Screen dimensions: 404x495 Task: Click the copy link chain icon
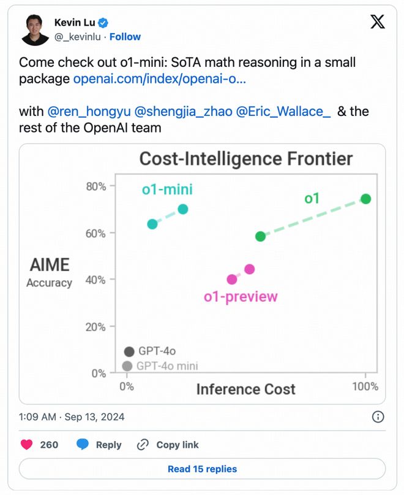(x=143, y=445)
